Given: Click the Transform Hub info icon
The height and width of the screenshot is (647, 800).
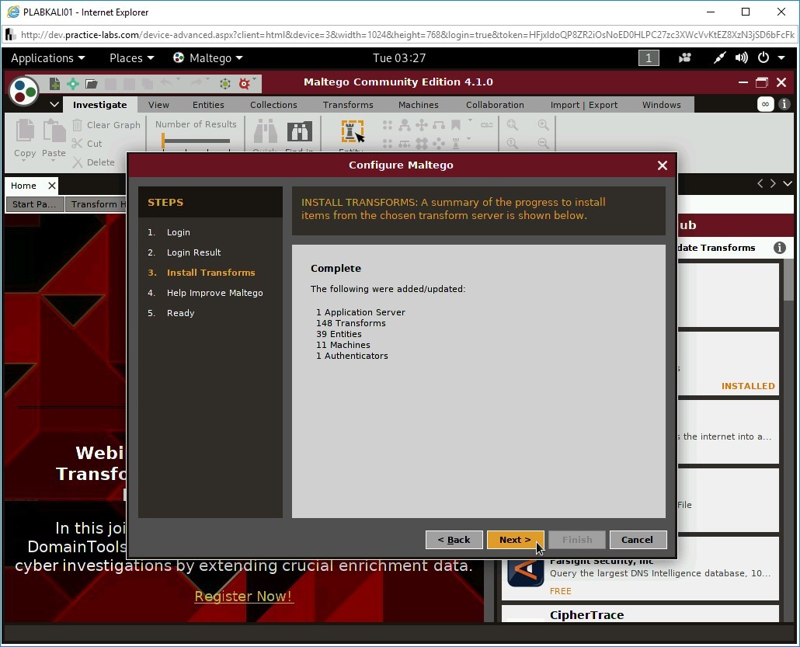Looking at the screenshot, I should [781, 248].
